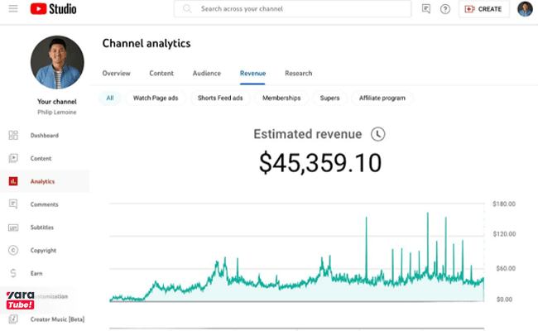Click the CREATE button
The width and height of the screenshot is (538, 331).
pyautogui.click(x=484, y=9)
